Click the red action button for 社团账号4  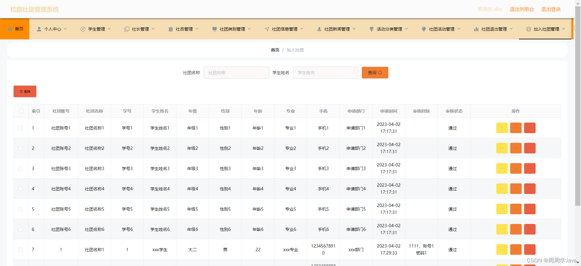[x=530, y=189]
